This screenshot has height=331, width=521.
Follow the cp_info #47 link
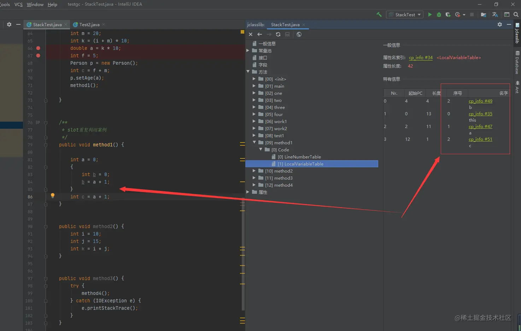[x=480, y=127]
